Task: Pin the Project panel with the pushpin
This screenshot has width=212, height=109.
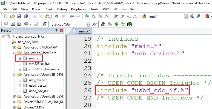Action: tap(56, 31)
